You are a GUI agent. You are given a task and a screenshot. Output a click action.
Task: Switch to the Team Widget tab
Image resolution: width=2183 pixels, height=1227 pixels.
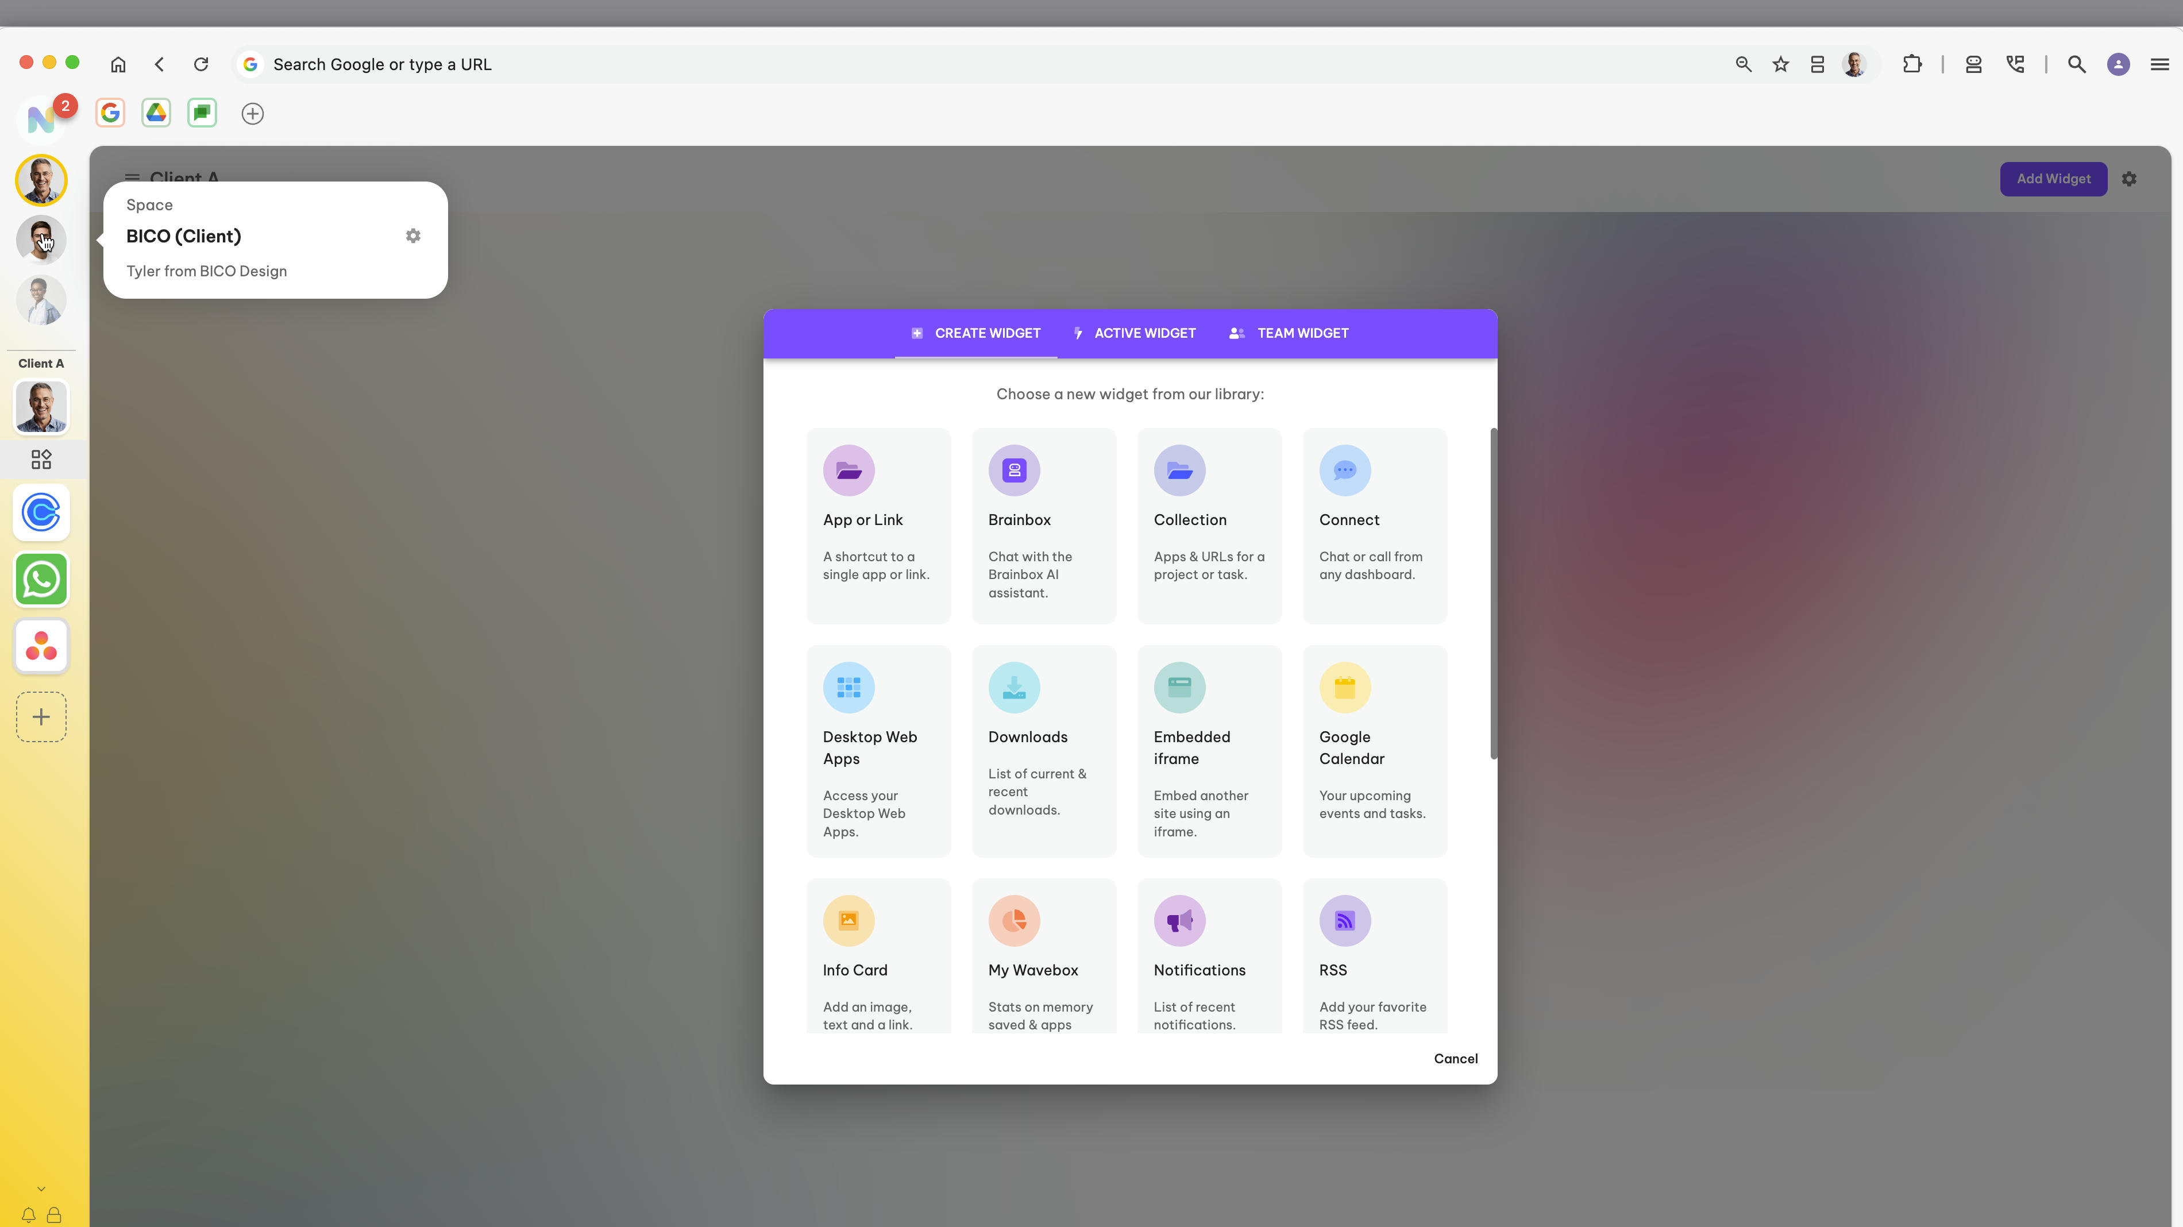coord(1288,333)
